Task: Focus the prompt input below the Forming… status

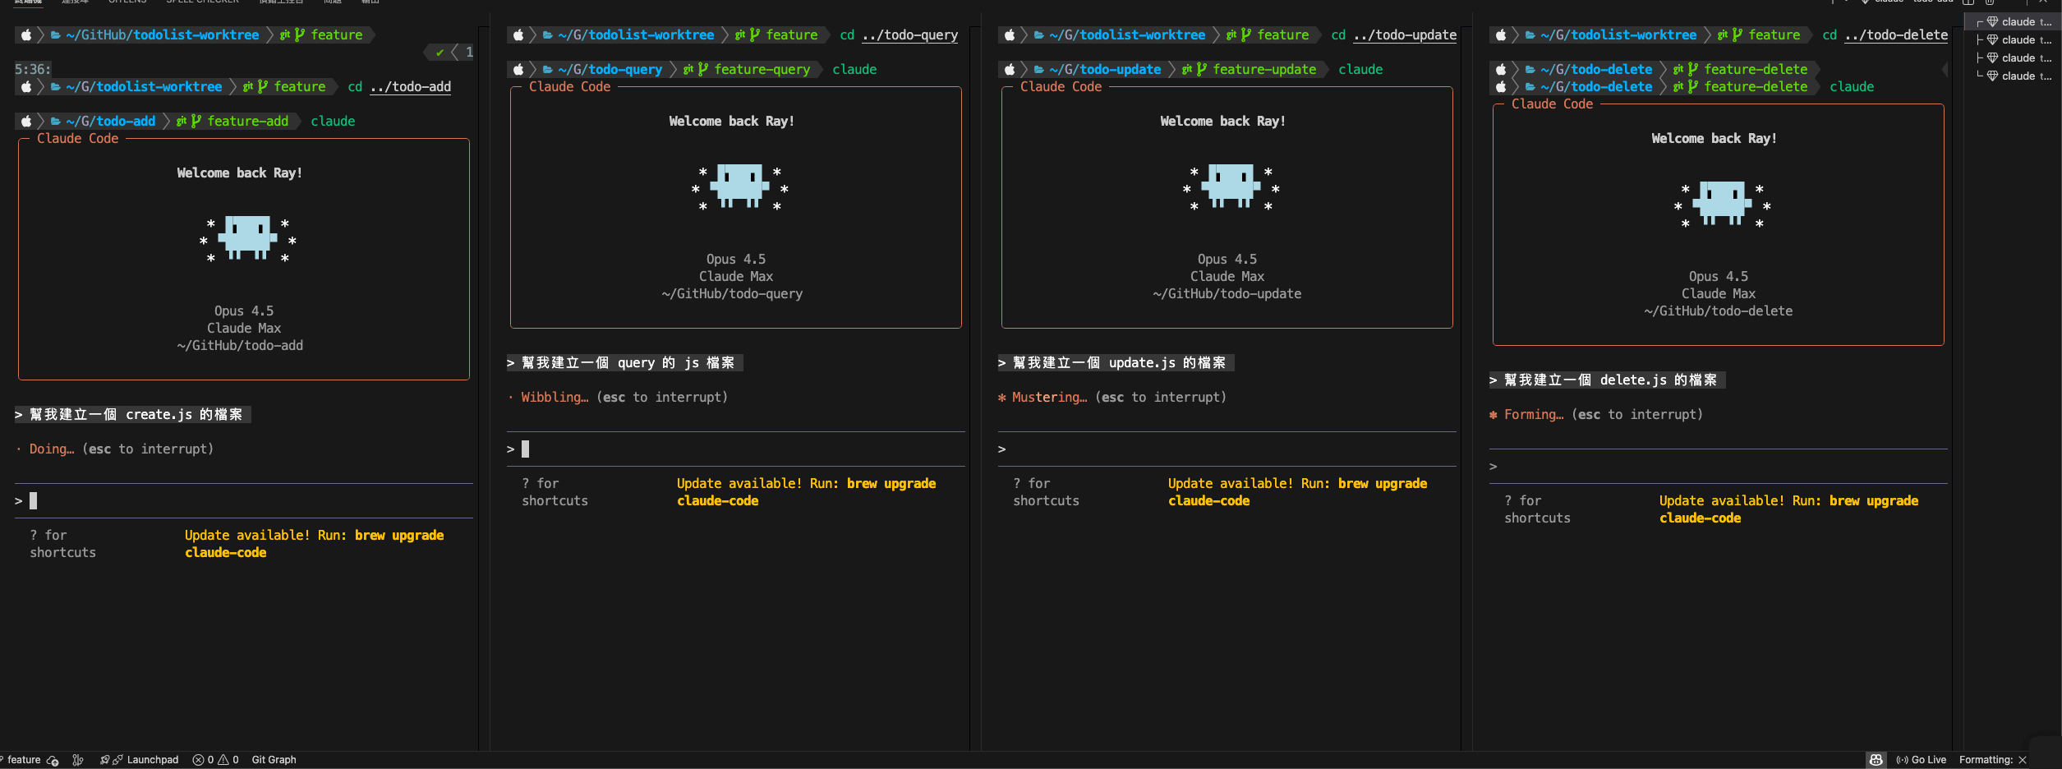Action: click(x=1718, y=466)
